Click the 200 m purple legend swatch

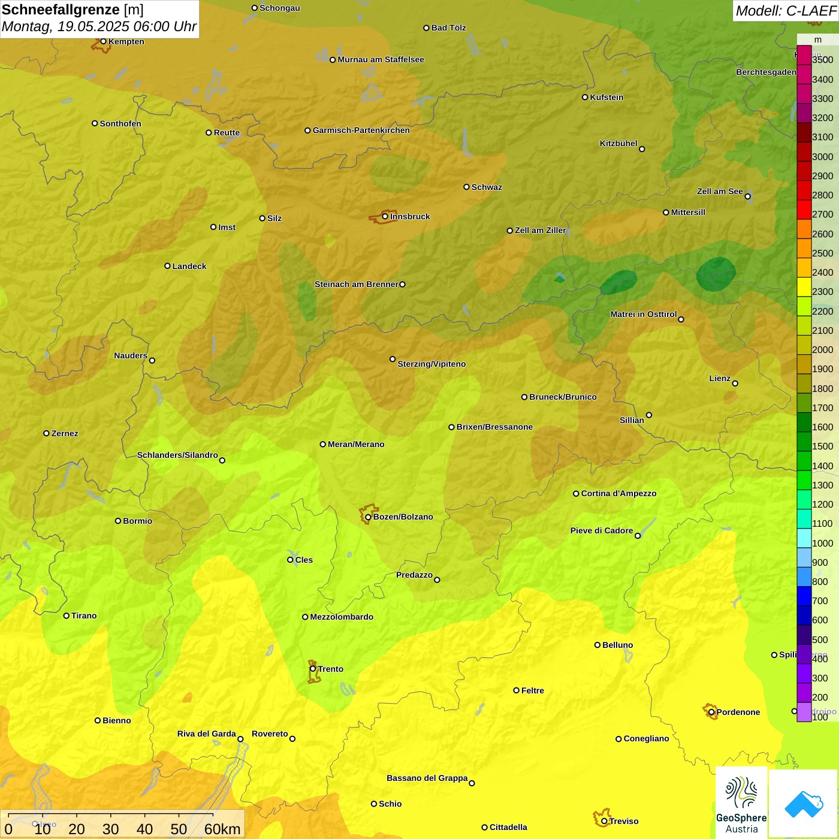click(804, 693)
